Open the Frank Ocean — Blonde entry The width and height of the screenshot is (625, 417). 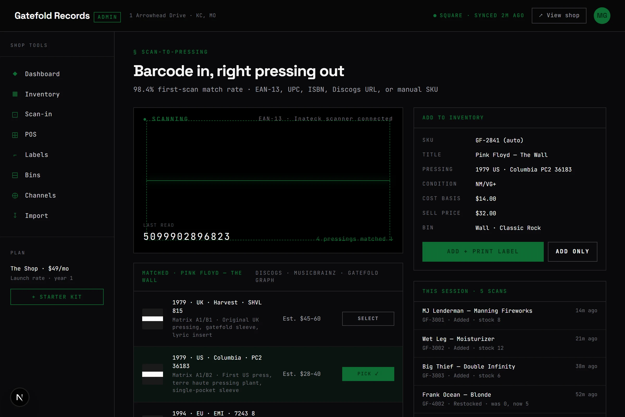pos(510,399)
